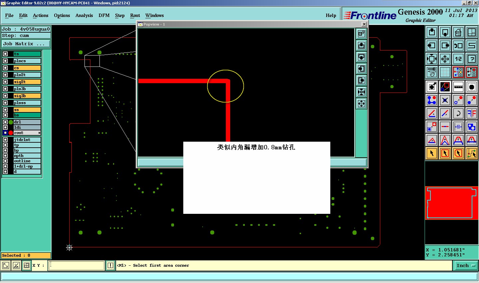479x283 pixels.
Task: Open the Edit menu
Action: tap(23, 15)
